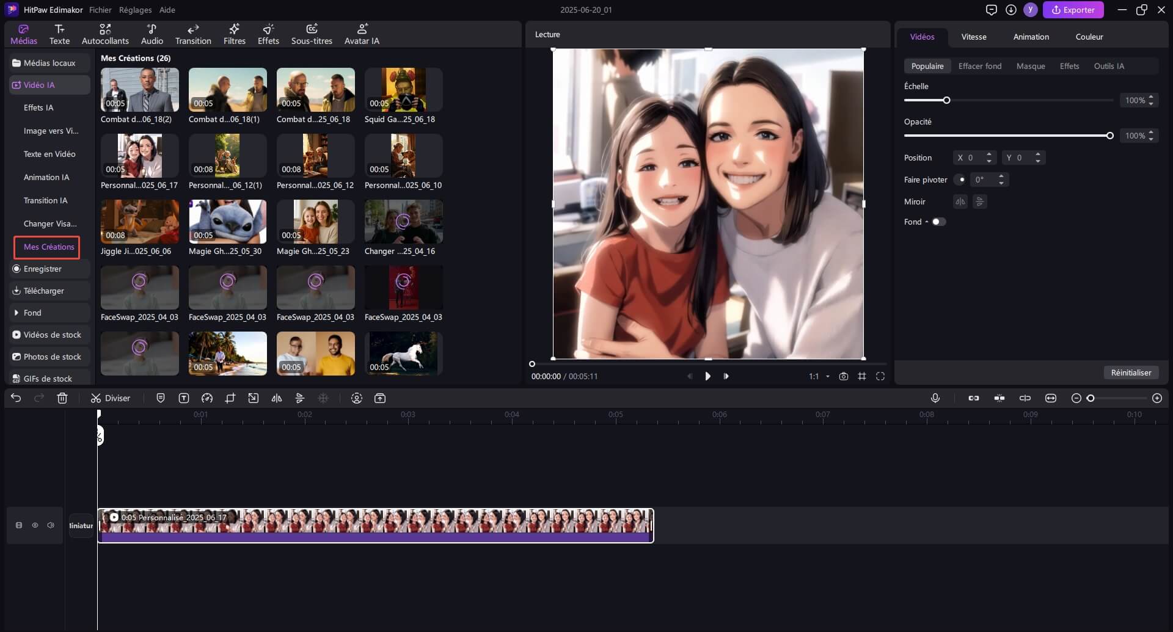Click the Échelle percentage stepper arrows
The width and height of the screenshot is (1173, 632).
[x=1151, y=100]
